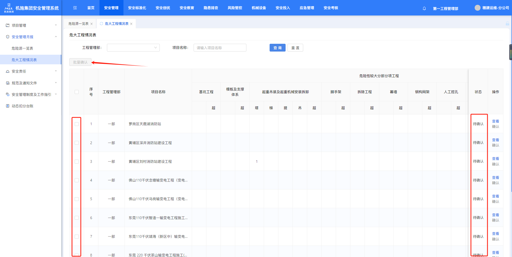Click 查看 link for row 2
This screenshot has width=512, height=257.
pos(495,140)
